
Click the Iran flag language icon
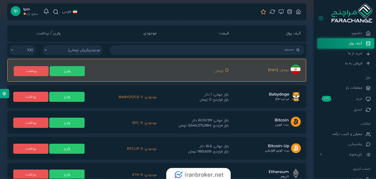click(x=75, y=12)
